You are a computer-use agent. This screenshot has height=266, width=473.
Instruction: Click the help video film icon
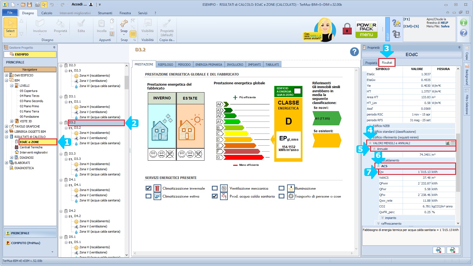[396, 34]
